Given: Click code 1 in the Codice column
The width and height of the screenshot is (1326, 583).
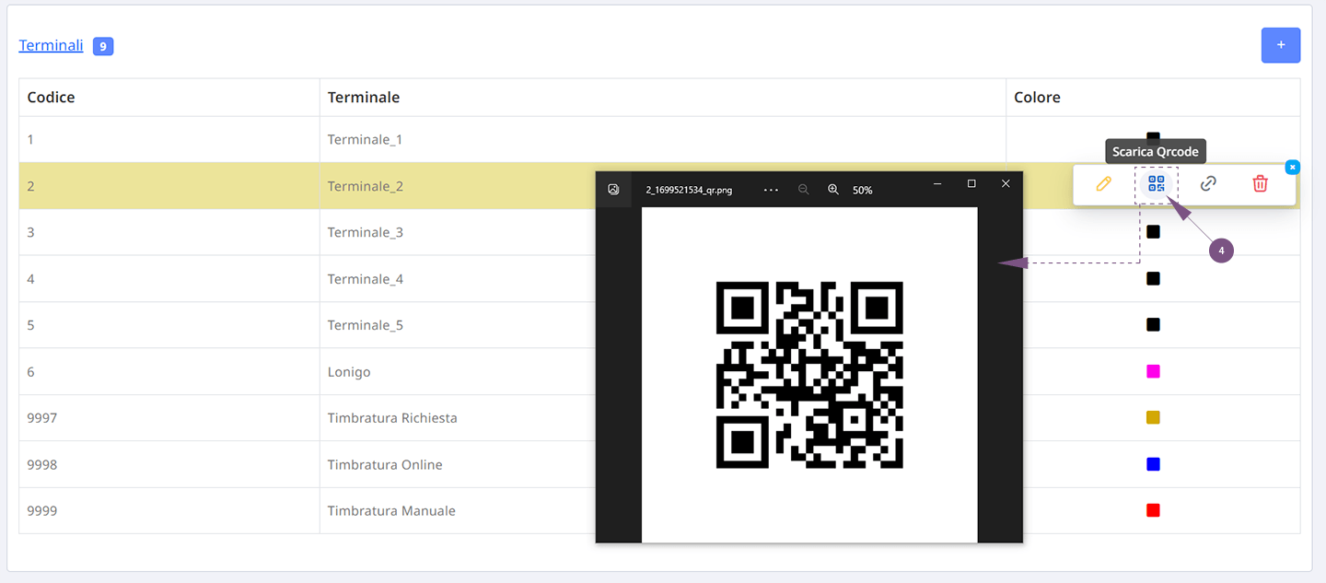Looking at the screenshot, I should click(31, 140).
